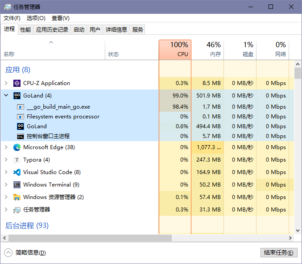This screenshot has height=264, width=302.
Task: Select the __go_build_main_go.exe process row
Action: [x=147, y=107]
